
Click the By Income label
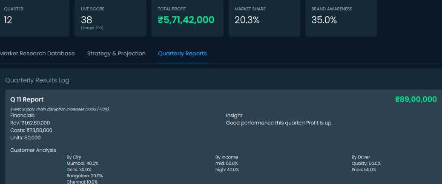[227, 157]
